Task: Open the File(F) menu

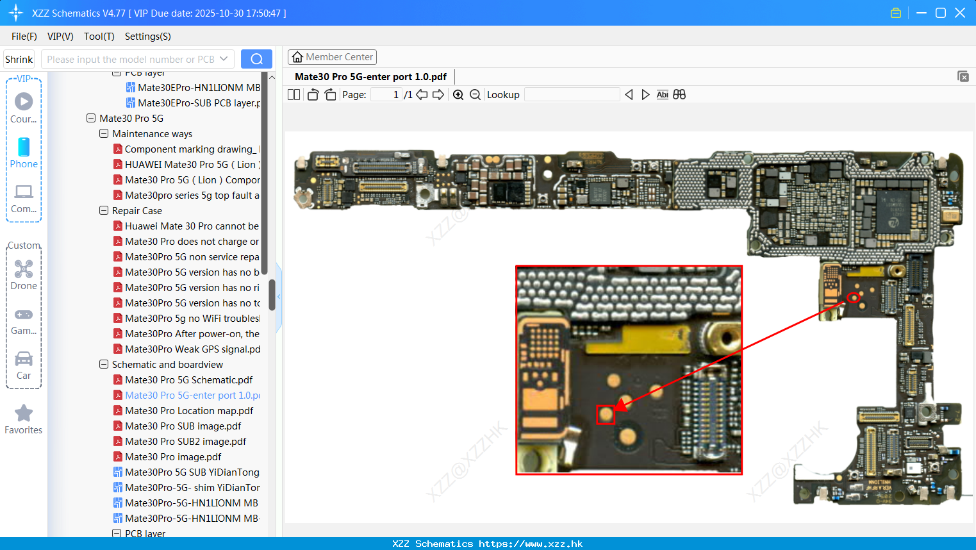Action: tap(24, 37)
